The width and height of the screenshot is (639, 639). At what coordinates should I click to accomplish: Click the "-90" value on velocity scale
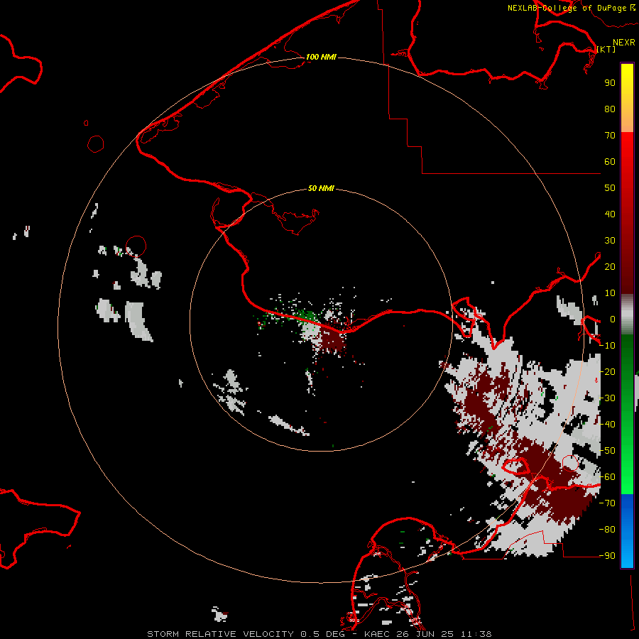607,556
